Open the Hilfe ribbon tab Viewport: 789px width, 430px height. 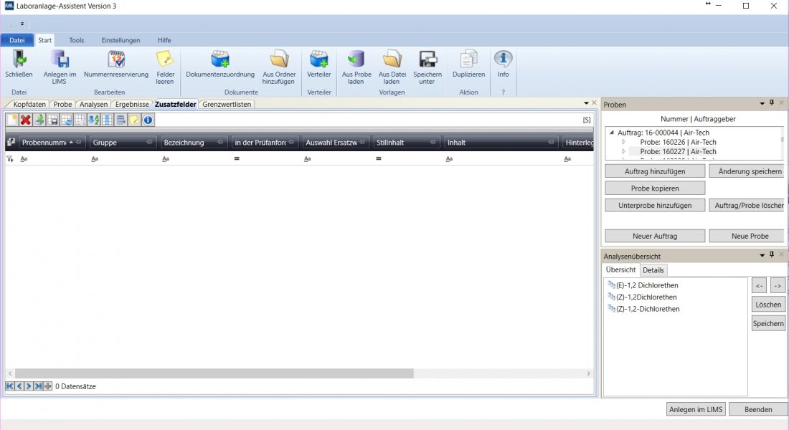pyautogui.click(x=164, y=40)
